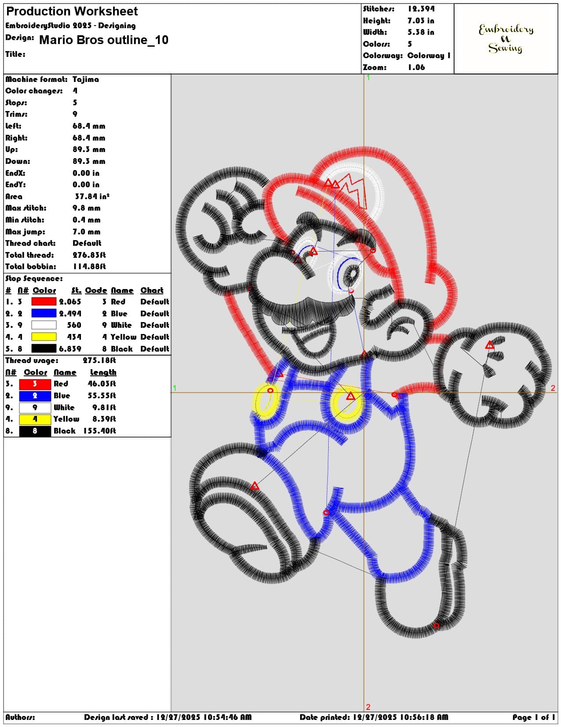Click the Total thread value 276.83ft
The width and height of the screenshot is (561, 727).
tap(89, 255)
